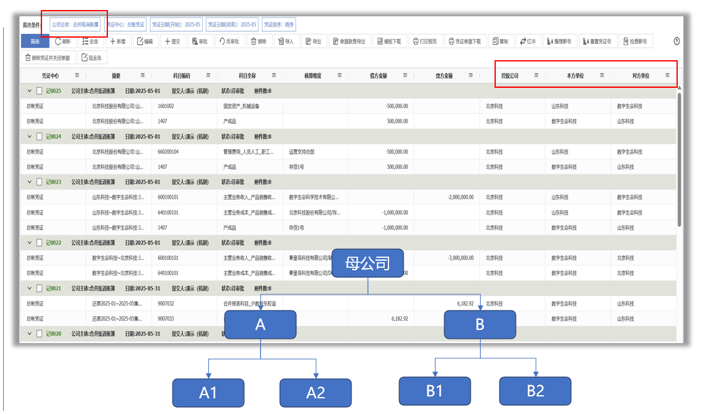Open the 借方金额 column menu
This screenshot has width=706, height=414.
point(405,75)
